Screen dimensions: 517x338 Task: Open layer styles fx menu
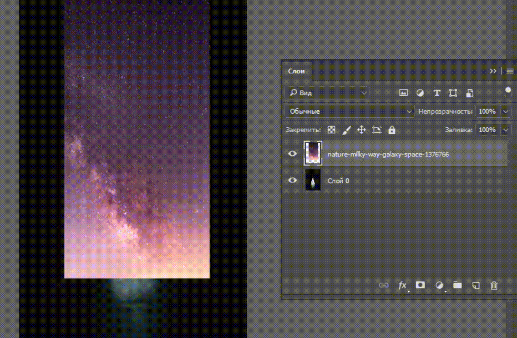pyautogui.click(x=402, y=285)
